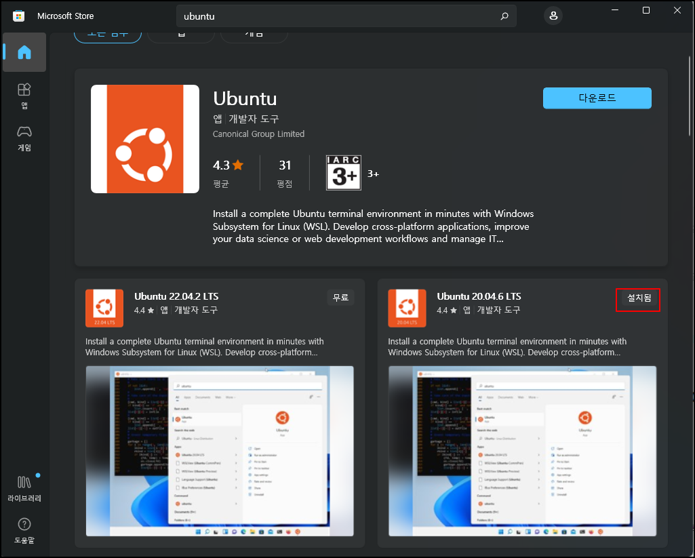Click the 4.3 star rating
Viewport: 695px width, 558px height.
[x=229, y=165]
